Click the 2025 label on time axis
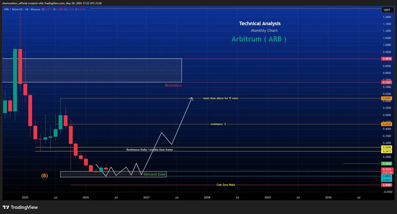The height and width of the screenshot is (214, 397). (x=25, y=197)
